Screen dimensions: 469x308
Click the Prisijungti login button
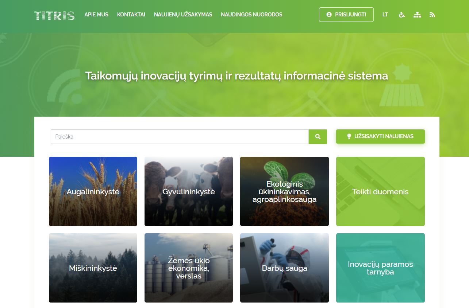[346, 15]
